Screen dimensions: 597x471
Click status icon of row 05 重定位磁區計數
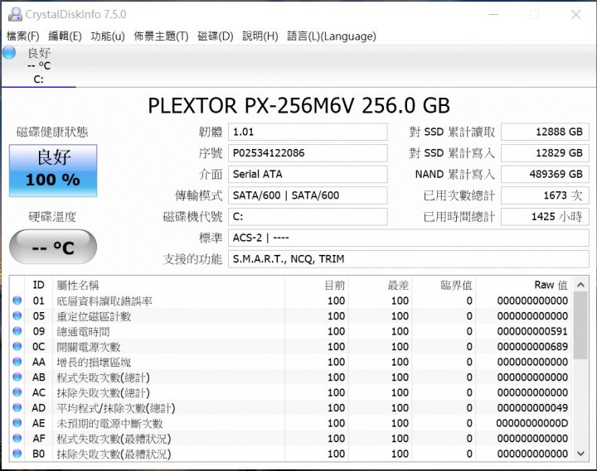pyautogui.click(x=17, y=315)
